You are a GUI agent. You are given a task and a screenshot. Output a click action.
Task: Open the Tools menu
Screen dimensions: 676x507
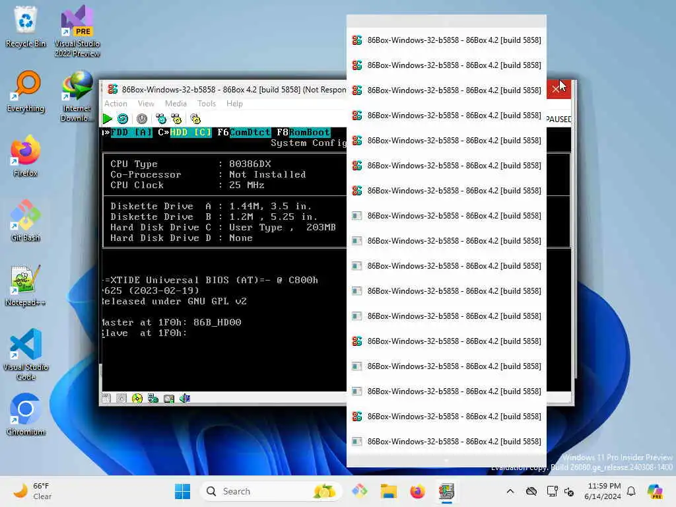click(207, 104)
